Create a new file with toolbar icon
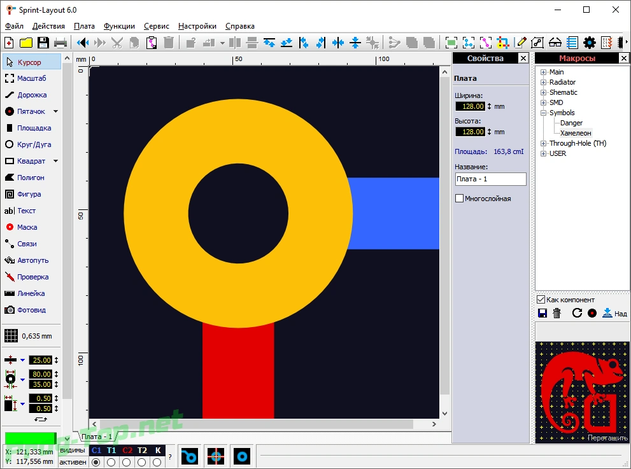The image size is (631, 469). click(x=9, y=43)
